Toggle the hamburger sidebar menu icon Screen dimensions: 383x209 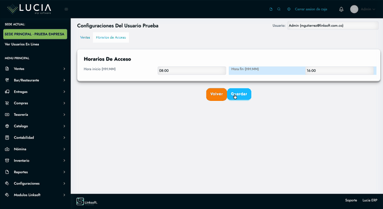(x=66, y=9)
